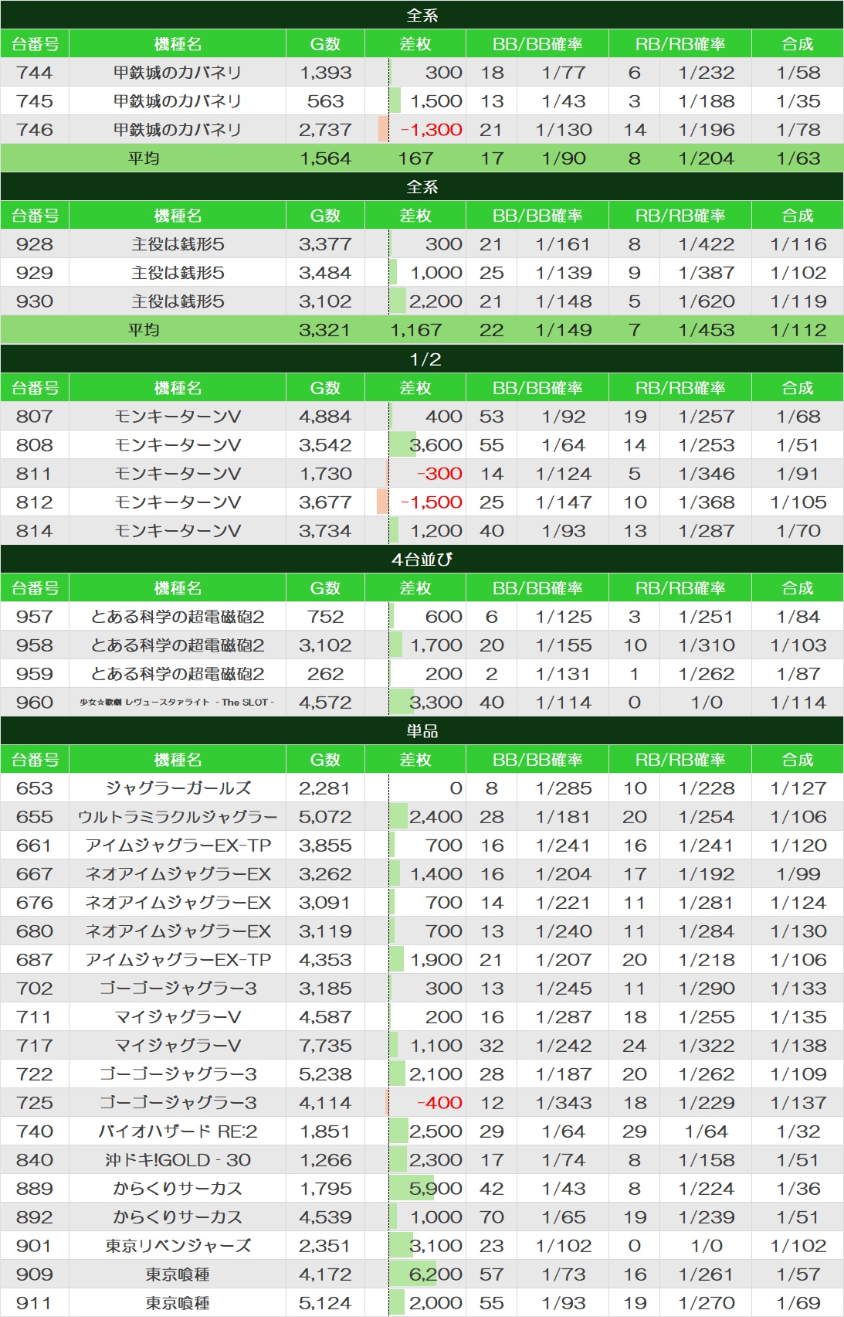
Task: Click machine number 808 cell
Action: (35, 445)
